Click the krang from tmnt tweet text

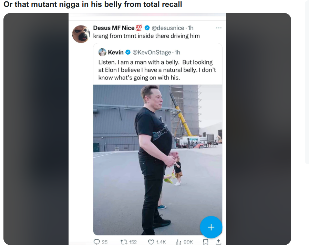tap(146, 36)
